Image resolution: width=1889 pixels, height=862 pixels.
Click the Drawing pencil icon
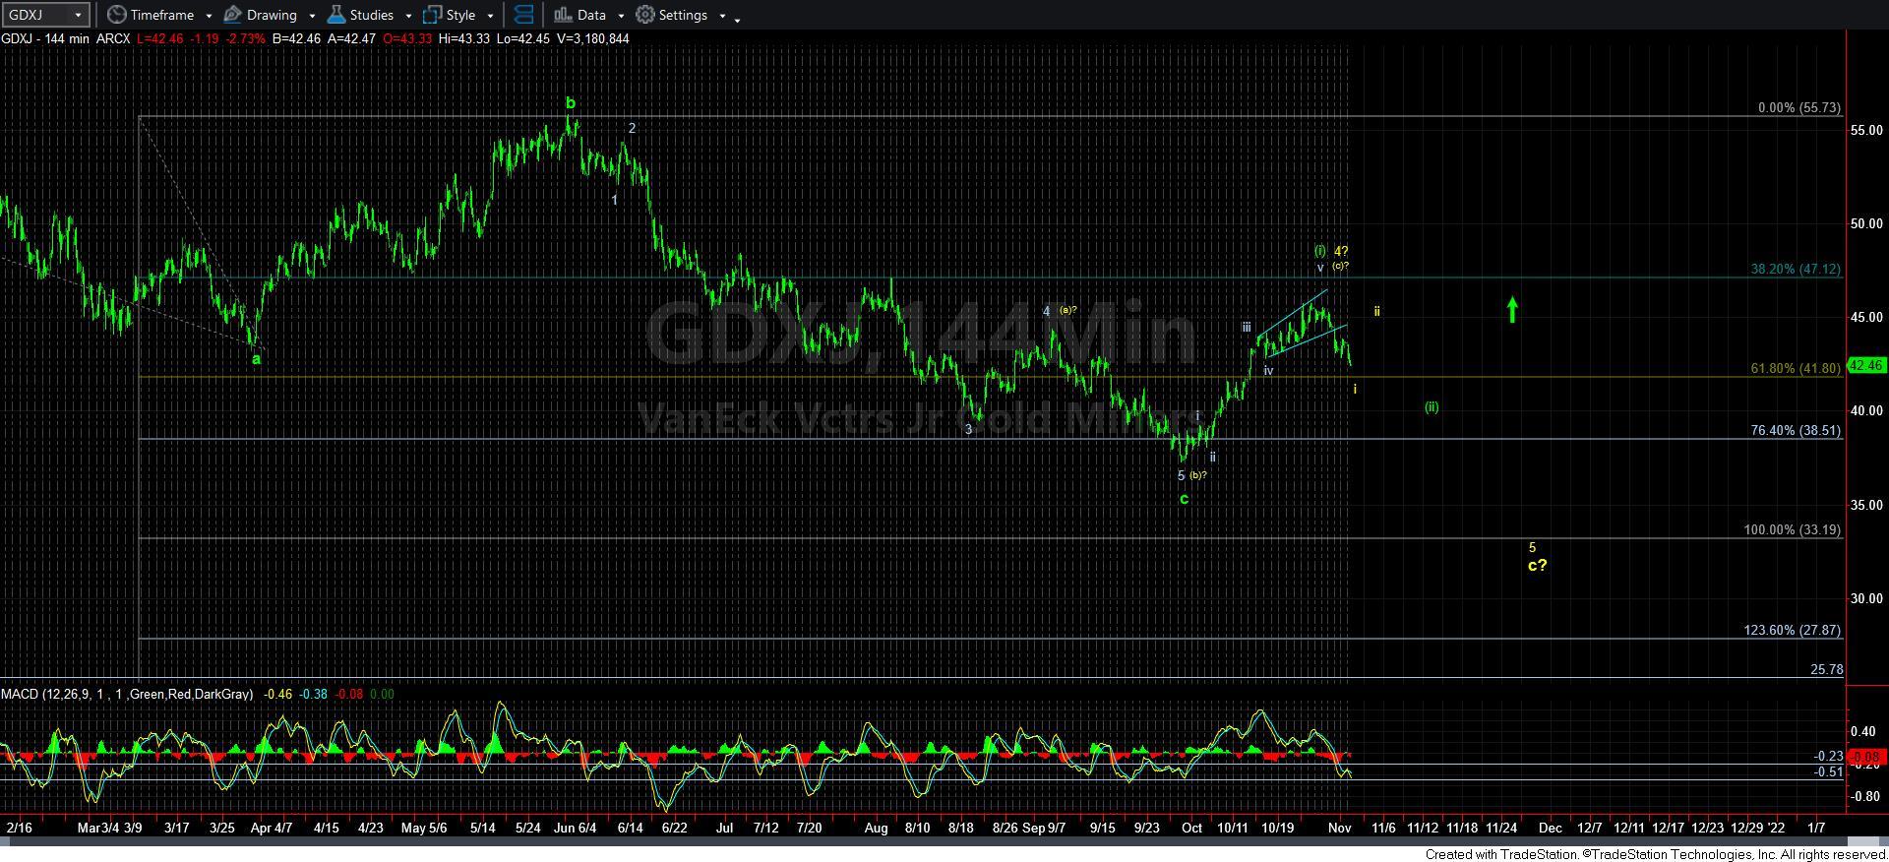click(x=233, y=15)
